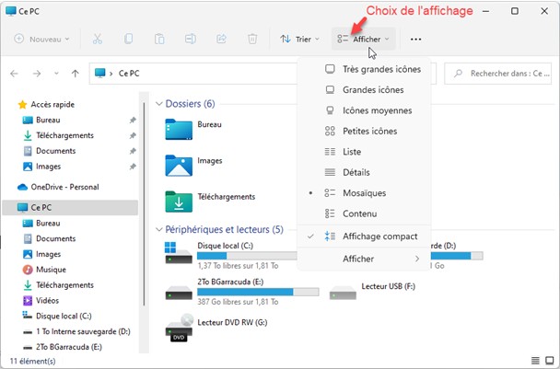The image size is (560, 369).
Task: Collapse the Dossiers group section
Action: [x=157, y=104]
